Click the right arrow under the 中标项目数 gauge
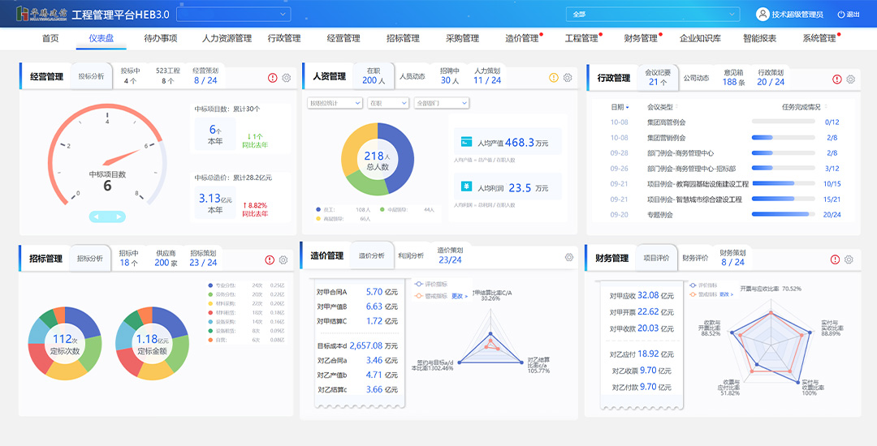This screenshot has width=877, height=446. 118,217
